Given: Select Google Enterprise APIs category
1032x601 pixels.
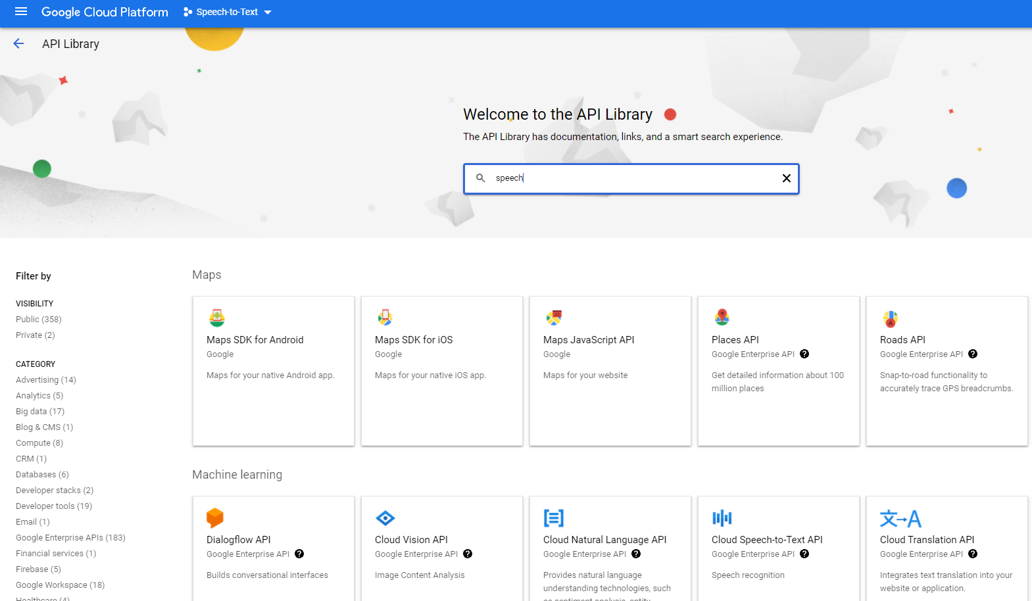Looking at the screenshot, I should click(70, 538).
